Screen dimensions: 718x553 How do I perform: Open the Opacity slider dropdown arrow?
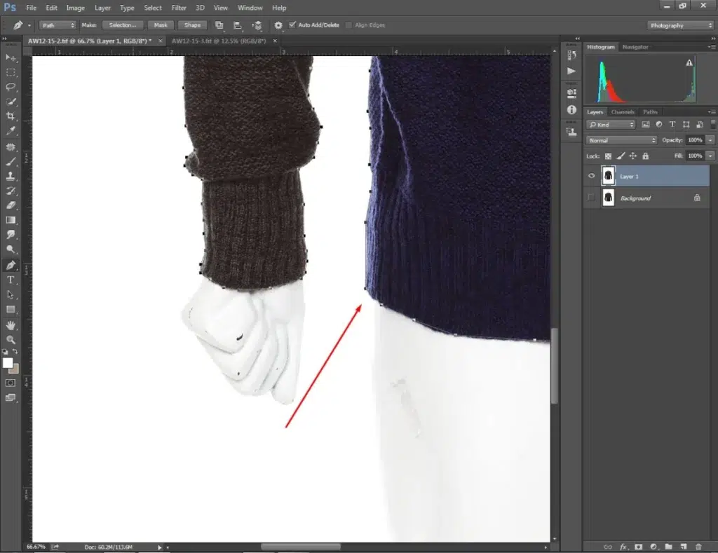click(710, 140)
